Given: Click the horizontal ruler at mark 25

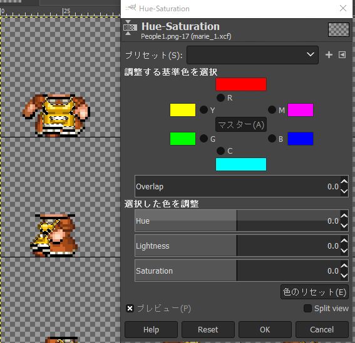Looking at the screenshot, I should [66, 11].
